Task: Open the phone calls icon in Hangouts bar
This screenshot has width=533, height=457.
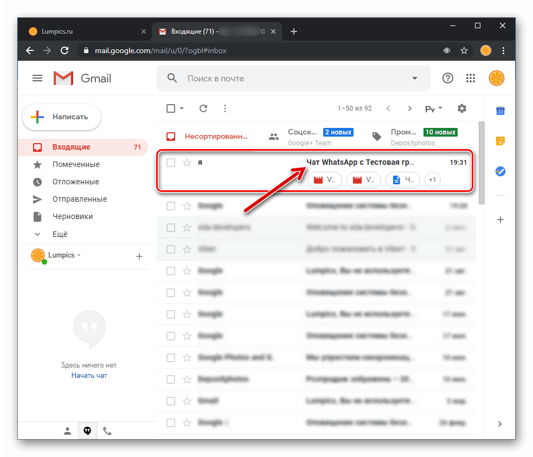Action: tap(107, 431)
